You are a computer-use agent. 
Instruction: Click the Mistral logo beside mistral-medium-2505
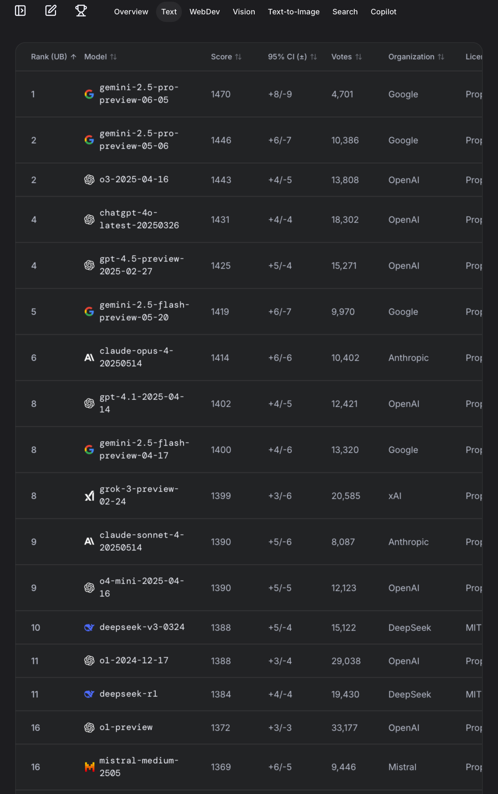[89, 767]
